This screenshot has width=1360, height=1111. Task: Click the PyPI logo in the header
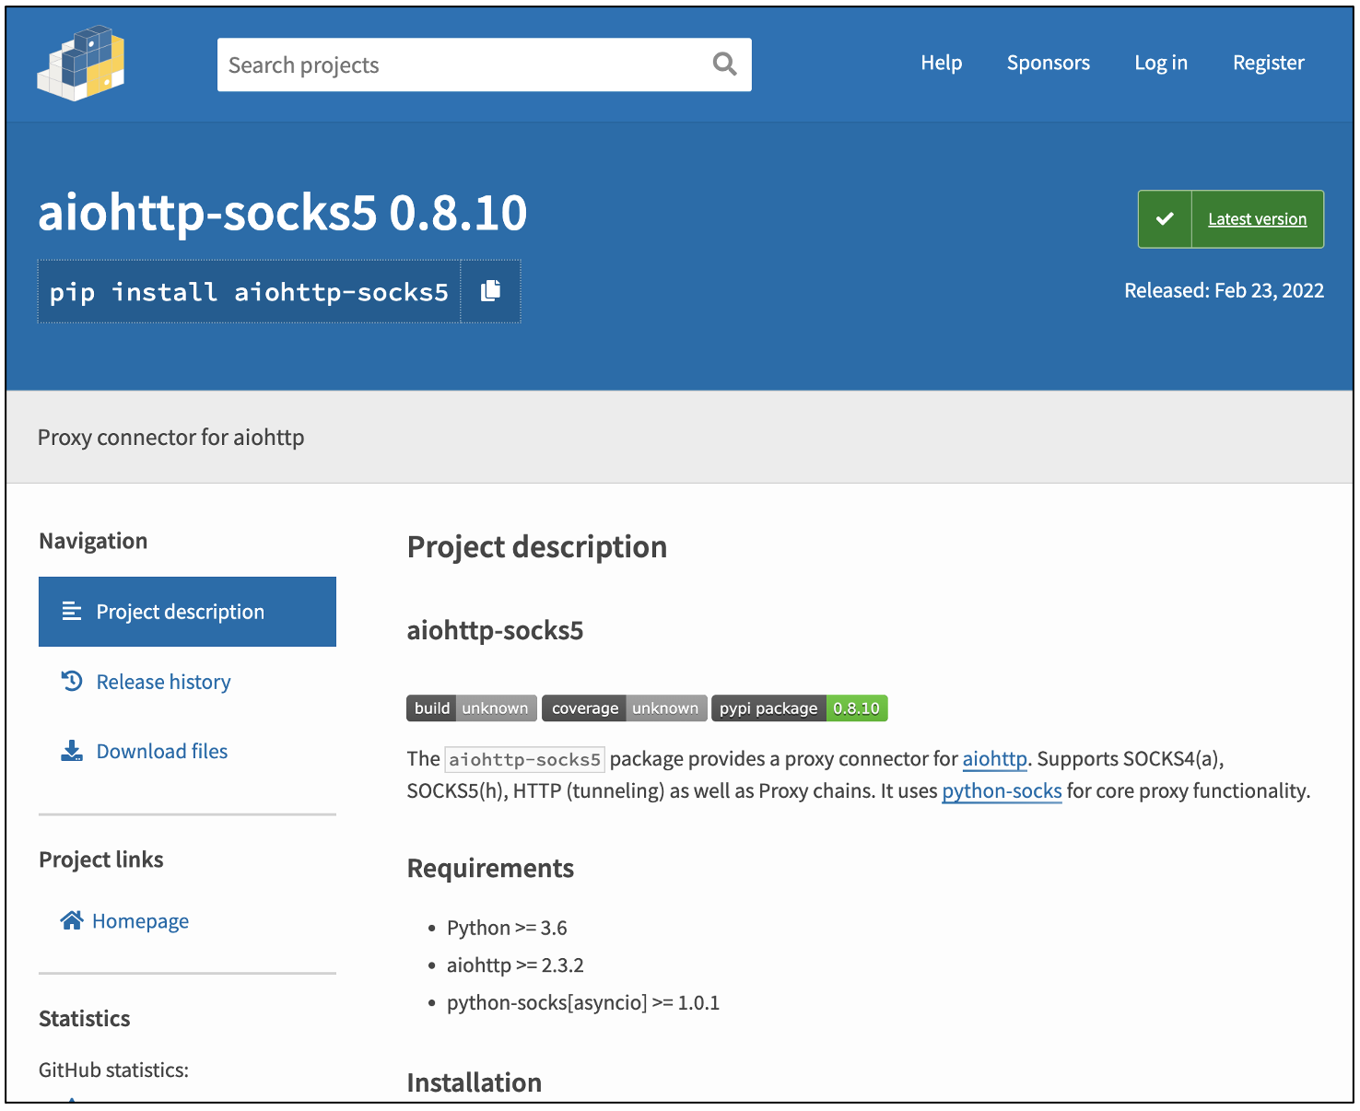coord(81,64)
